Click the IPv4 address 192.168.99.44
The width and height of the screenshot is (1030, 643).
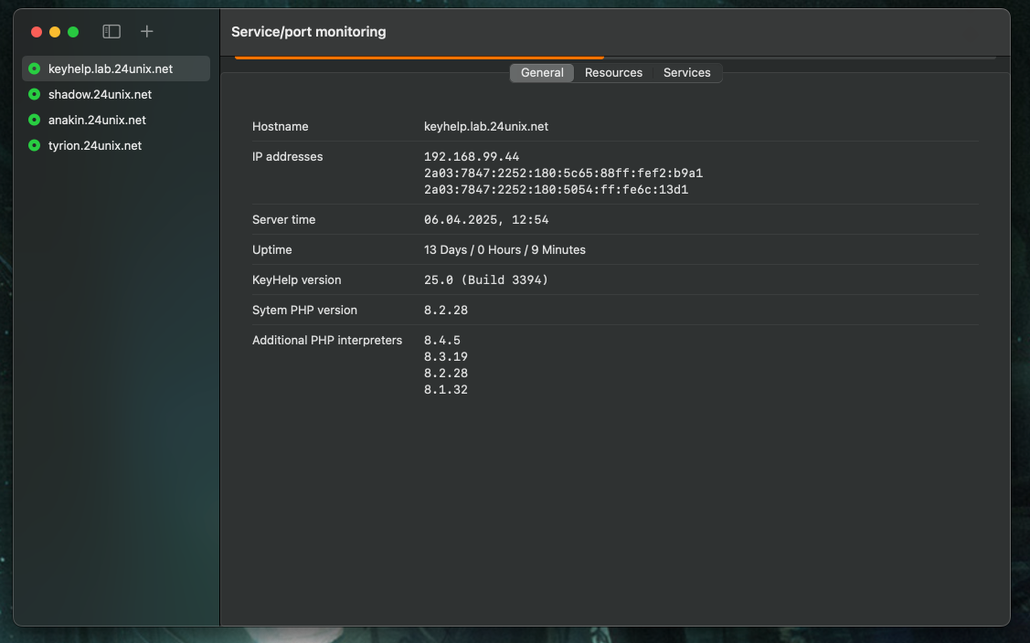point(472,157)
